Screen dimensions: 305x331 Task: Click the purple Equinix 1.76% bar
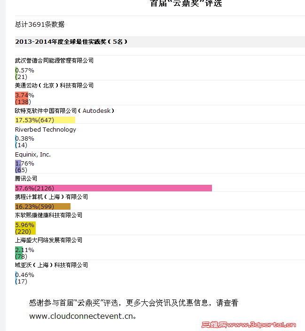click(x=18, y=166)
